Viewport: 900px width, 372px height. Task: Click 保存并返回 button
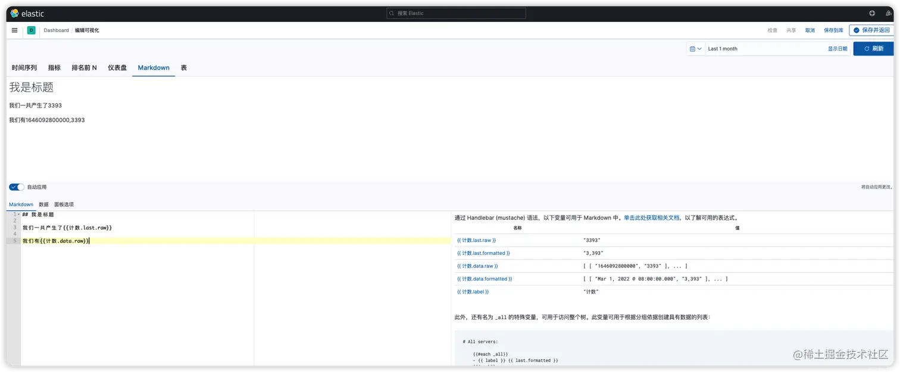(x=871, y=30)
